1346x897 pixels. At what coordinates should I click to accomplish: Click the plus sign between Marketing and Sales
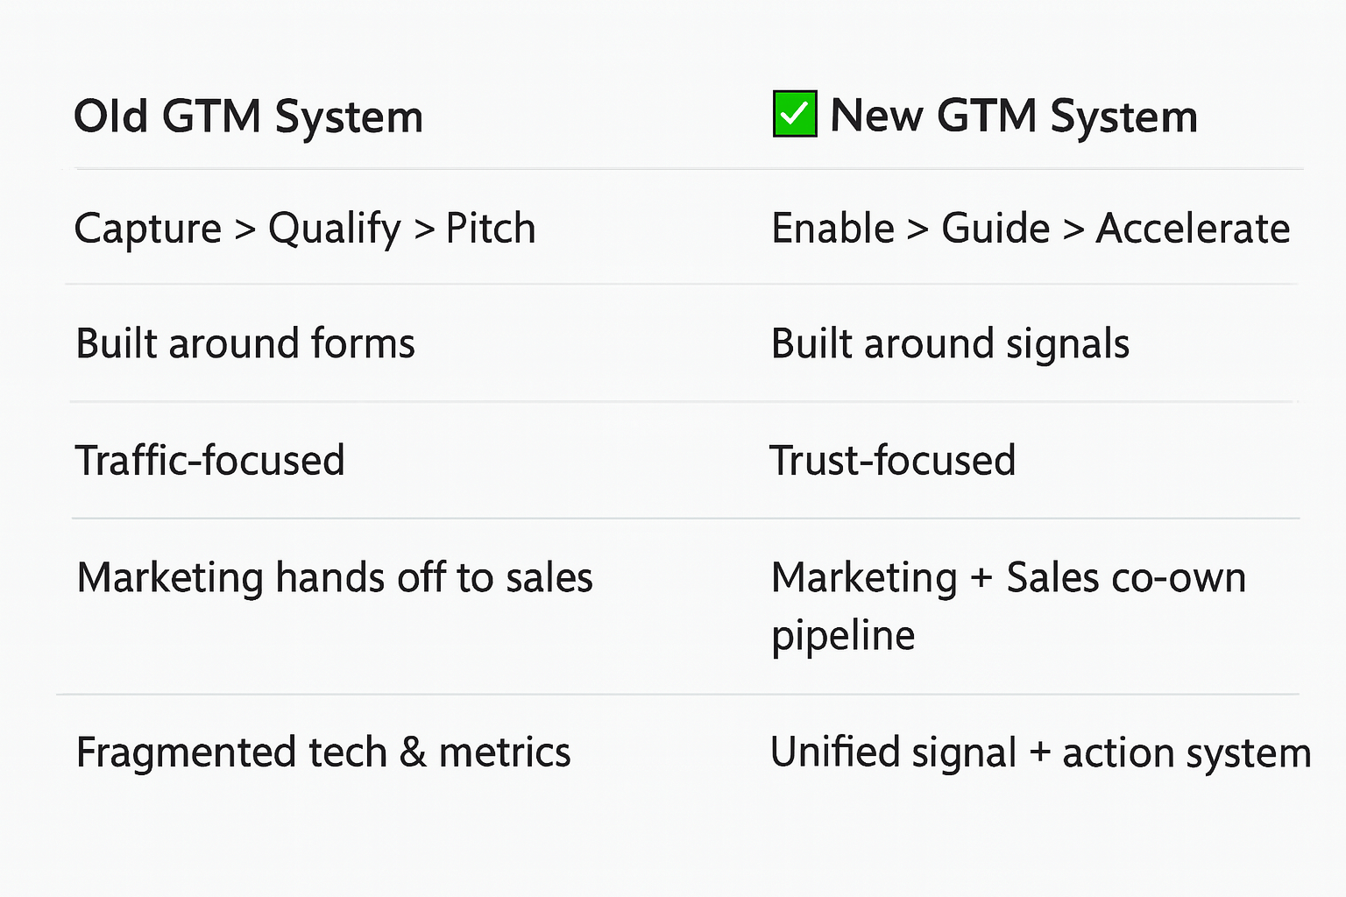click(x=981, y=578)
